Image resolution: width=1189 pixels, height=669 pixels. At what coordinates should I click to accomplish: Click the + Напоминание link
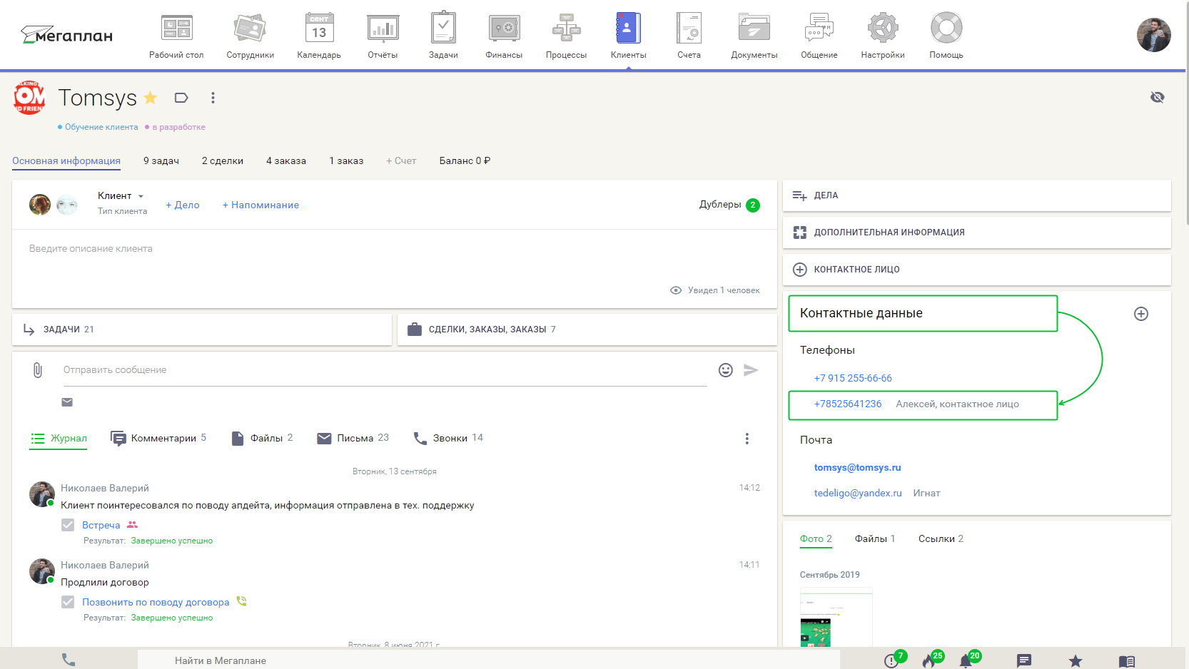tap(260, 205)
